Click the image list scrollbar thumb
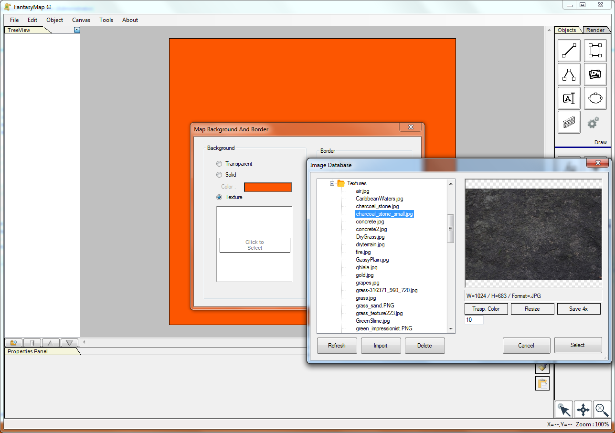The height and width of the screenshot is (433, 615). point(450,229)
